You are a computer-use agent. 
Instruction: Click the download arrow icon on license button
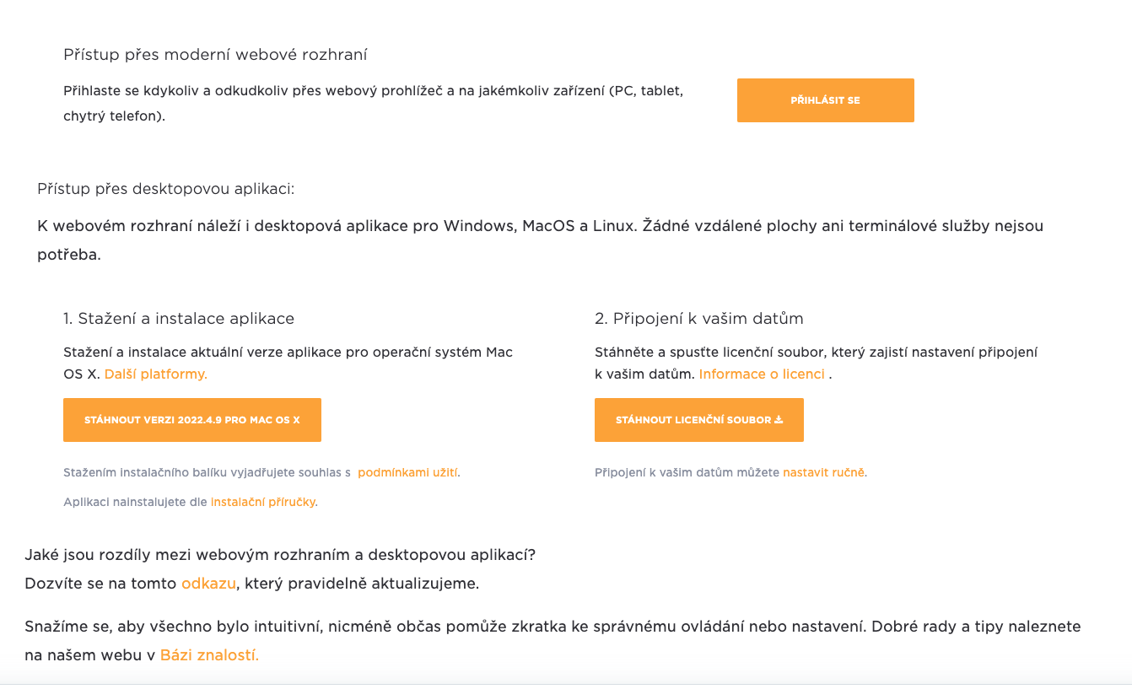[x=779, y=420]
